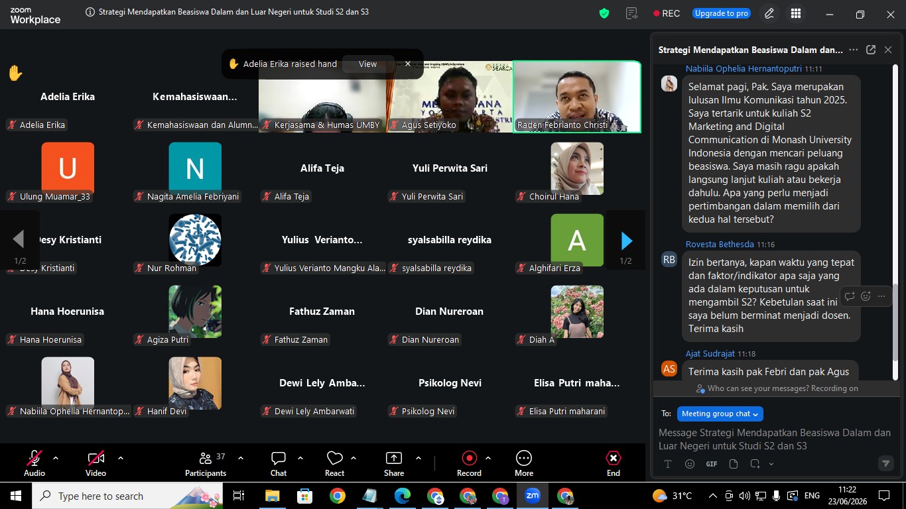Go to next page of participants
The width and height of the screenshot is (906, 509).
[625, 241]
